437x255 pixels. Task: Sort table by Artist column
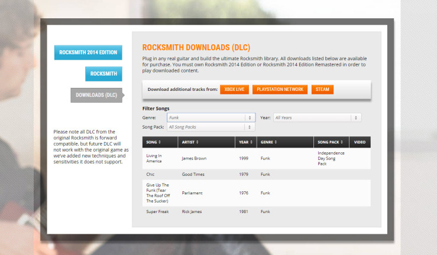coord(206,142)
